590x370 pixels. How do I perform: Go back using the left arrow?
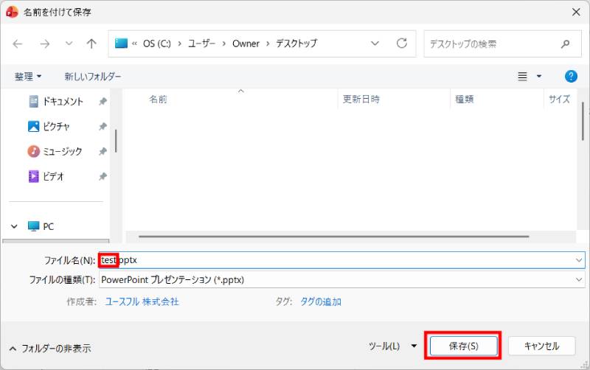[x=18, y=44]
